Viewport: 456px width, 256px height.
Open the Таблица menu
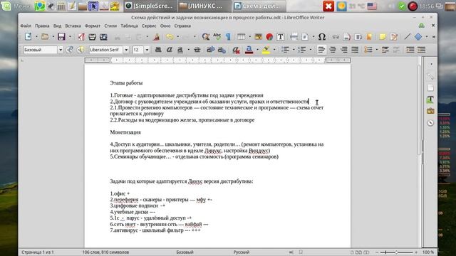130,26
